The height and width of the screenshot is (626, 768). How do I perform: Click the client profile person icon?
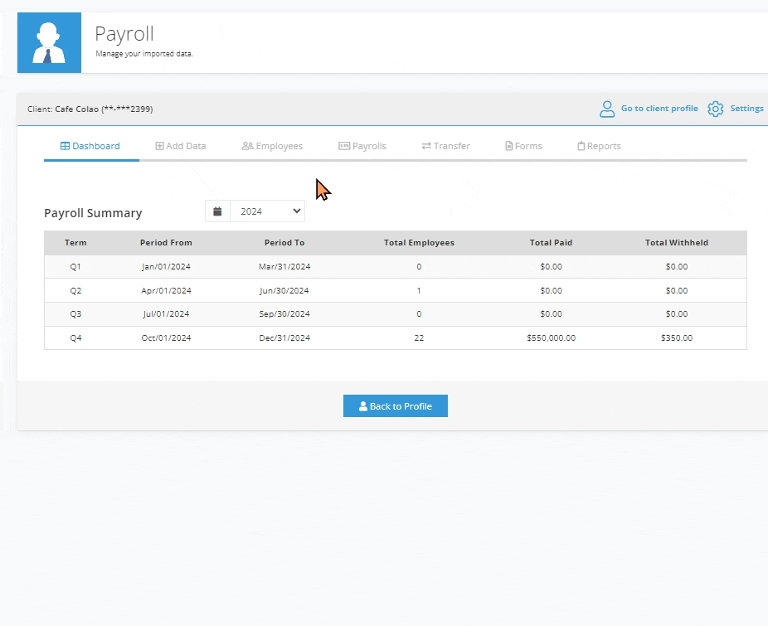[607, 109]
